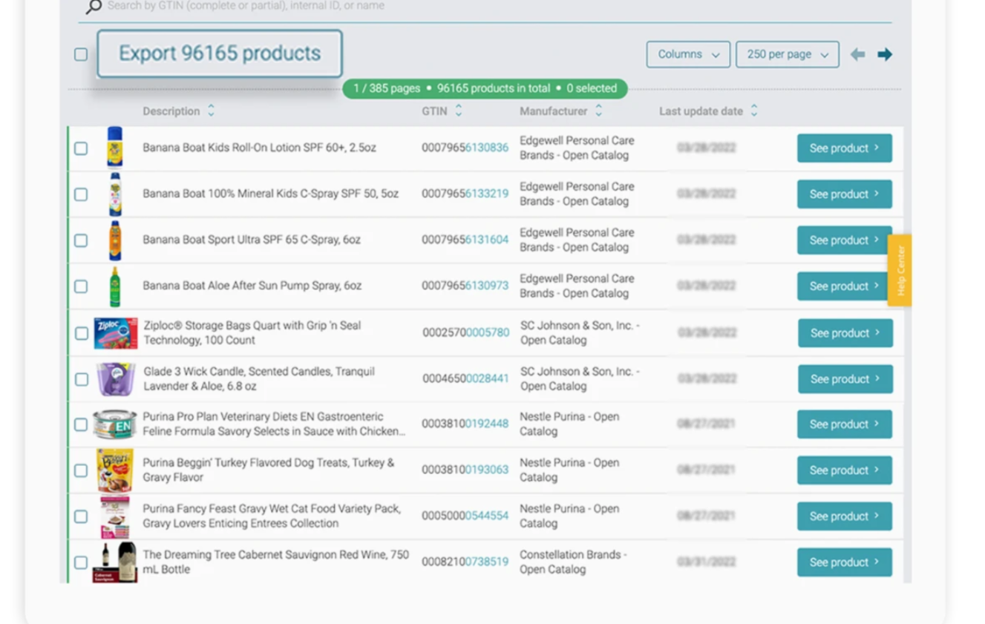Click GTIN 00050000544554 link
This screenshot has height=624, width=985.
coord(465,516)
